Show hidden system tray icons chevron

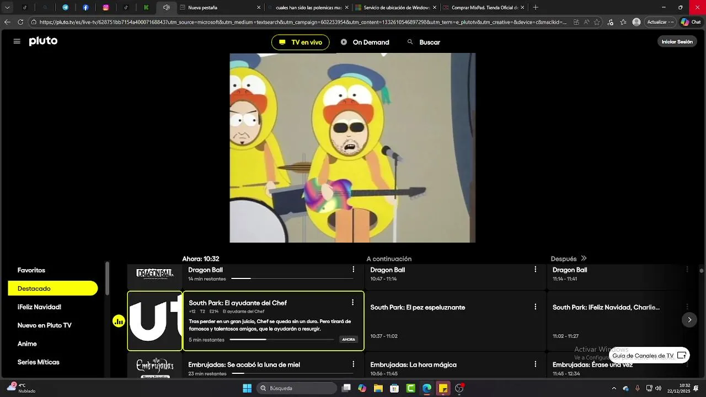click(x=614, y=388)
